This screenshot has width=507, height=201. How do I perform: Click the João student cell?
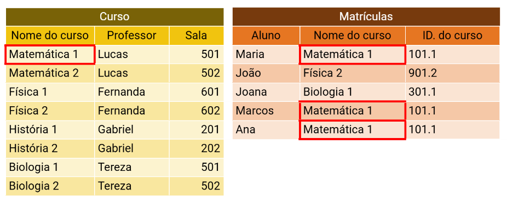[266, 73]
